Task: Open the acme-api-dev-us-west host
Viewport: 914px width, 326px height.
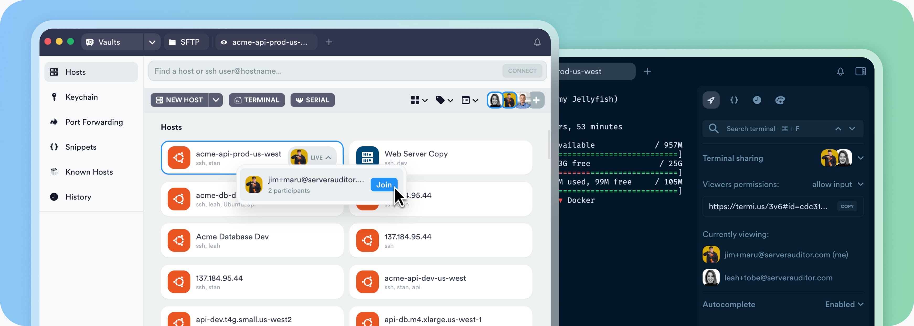Action: tap(440, 282)
